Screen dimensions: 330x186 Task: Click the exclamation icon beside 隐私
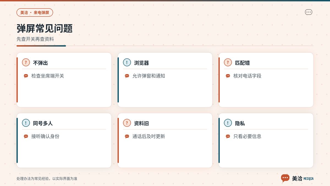(228, 123)
